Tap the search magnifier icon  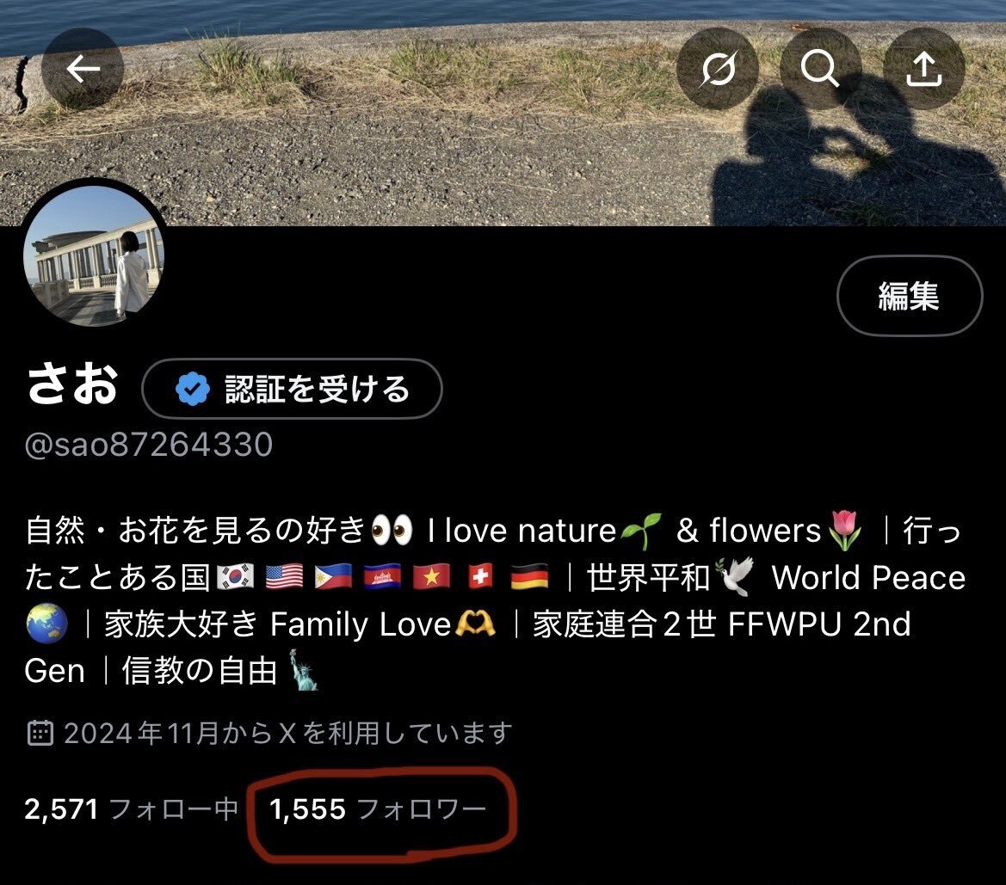click(820, 69)
